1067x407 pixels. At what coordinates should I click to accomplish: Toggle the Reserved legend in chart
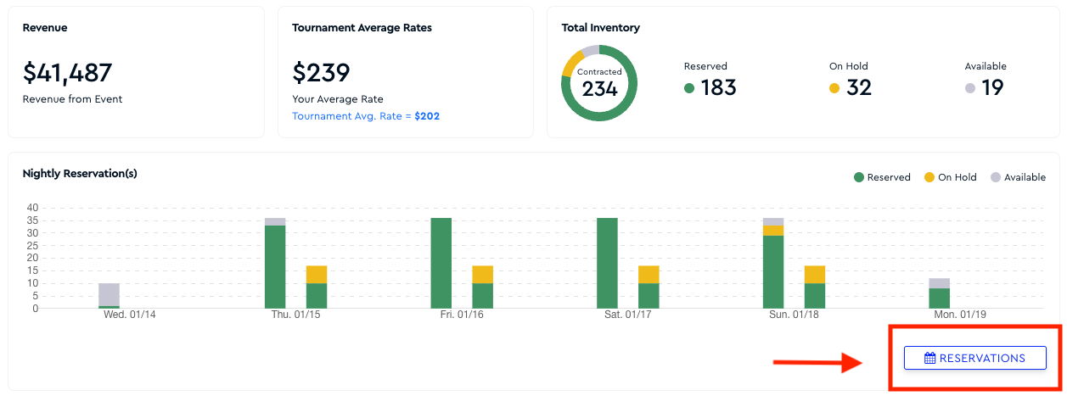[882, 177]
